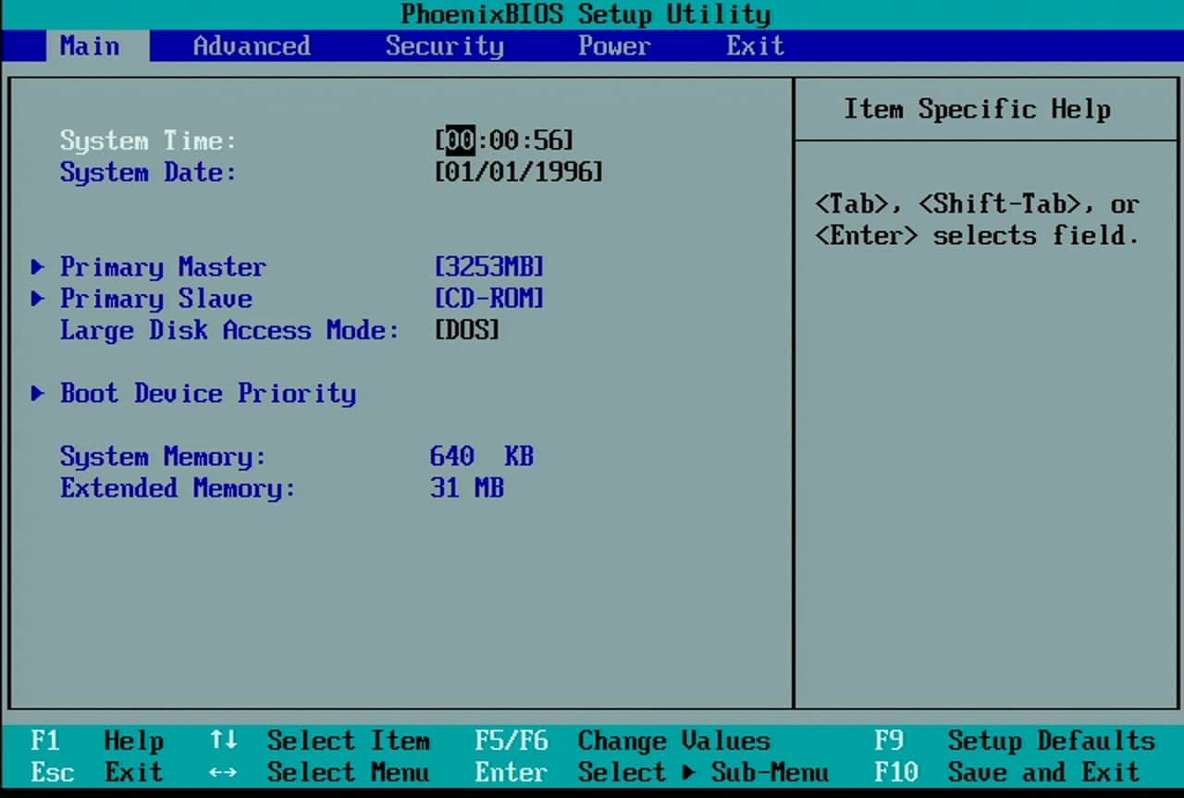Screen dimensions: 1184x798
Task: Click F10 Save and Exit in the footer
Action: click(x=1007, y=772)
